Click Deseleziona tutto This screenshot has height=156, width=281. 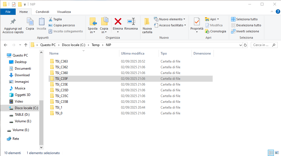246,25
